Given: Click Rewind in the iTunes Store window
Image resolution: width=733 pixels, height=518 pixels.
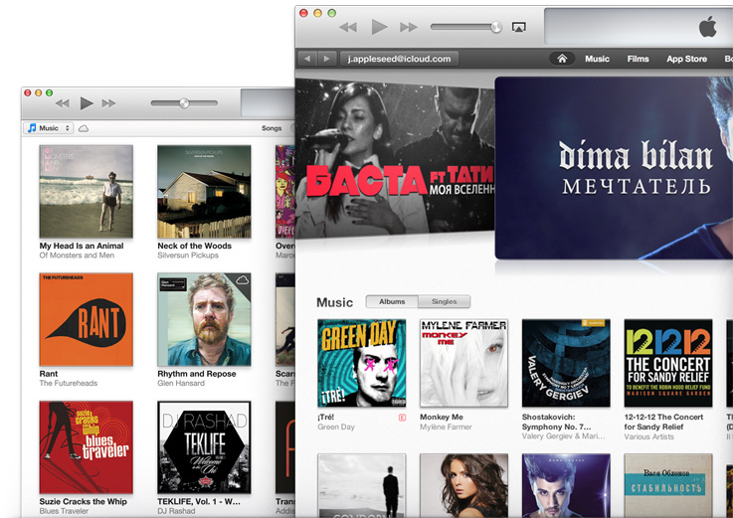Looking at the screenshot, I should tap(348, 27).
